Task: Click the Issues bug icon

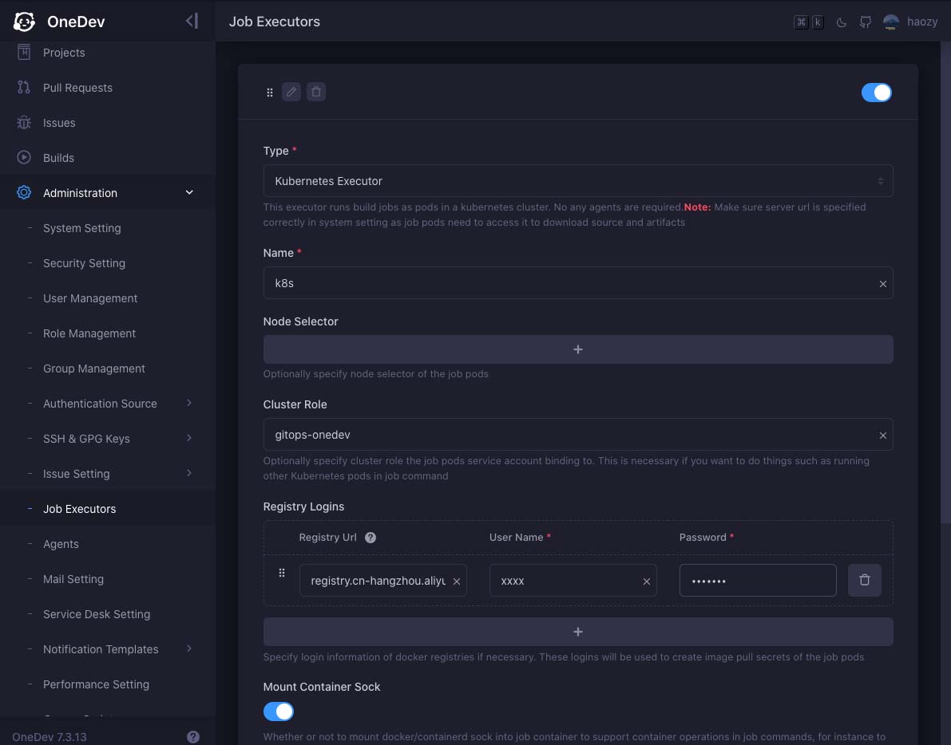Action: click(24, 122)
